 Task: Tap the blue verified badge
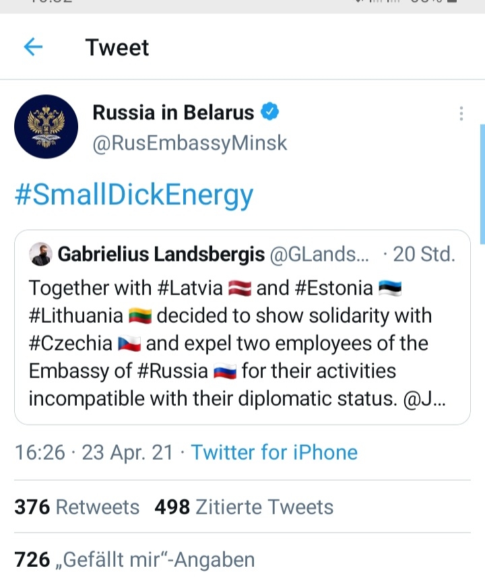pyautogui.click(x=270, y=112)
